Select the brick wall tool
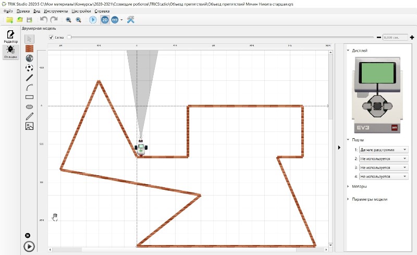 click(x=30, y=48)
